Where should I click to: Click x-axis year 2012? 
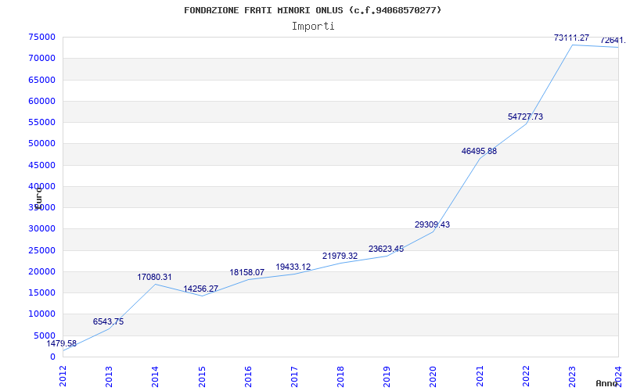coord(63,376)
